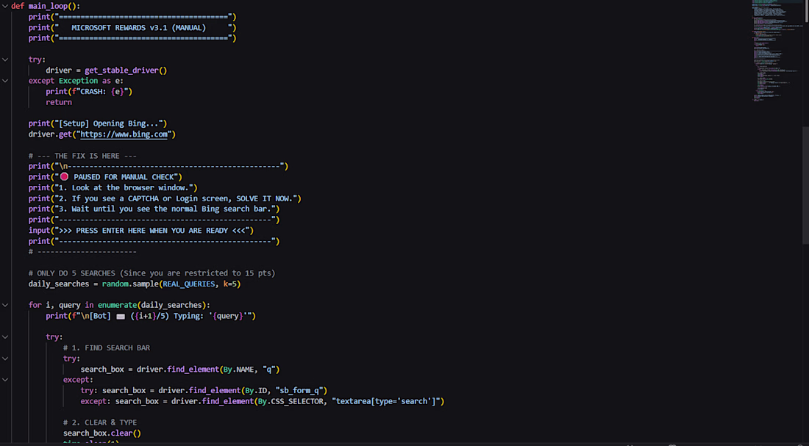
Task: Click the return statement in except block
Action: tap(59, 102)
